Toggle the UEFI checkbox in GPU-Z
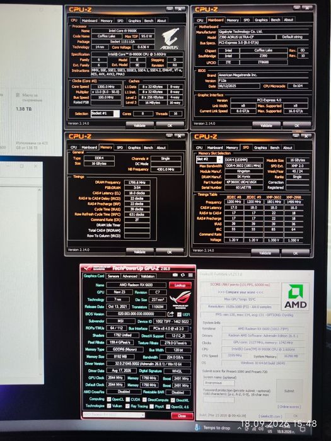This screenshot has height=441, width=331. [179, 314]
